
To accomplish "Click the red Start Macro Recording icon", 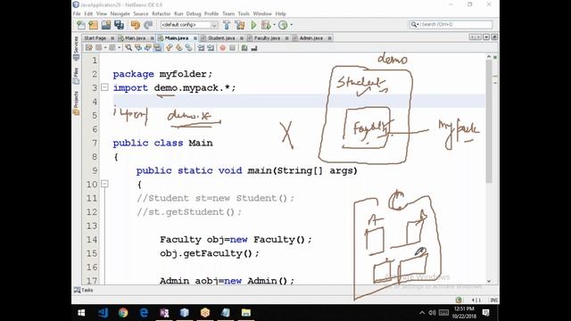I will [222, 47].
